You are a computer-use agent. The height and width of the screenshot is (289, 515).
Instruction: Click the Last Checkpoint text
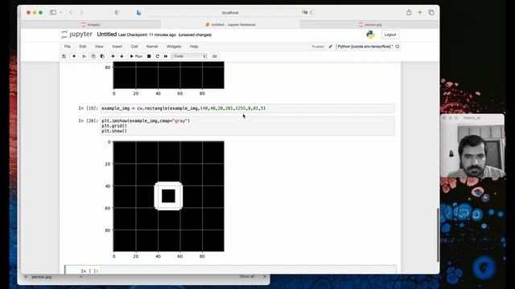click(146, 35)
